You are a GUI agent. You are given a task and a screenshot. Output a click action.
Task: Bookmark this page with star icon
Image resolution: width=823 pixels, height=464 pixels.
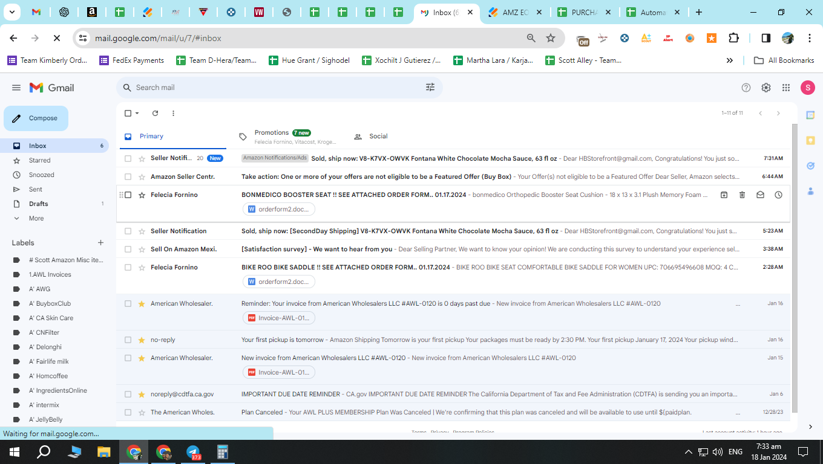tap(551, 38)
